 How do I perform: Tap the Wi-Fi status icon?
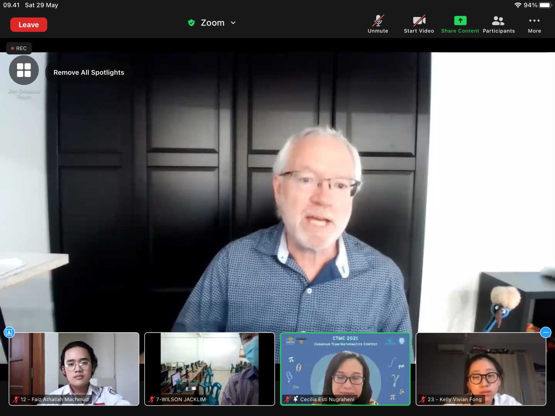[518, 5]
